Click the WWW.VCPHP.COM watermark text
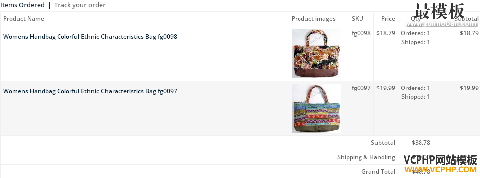 [440, 170]
